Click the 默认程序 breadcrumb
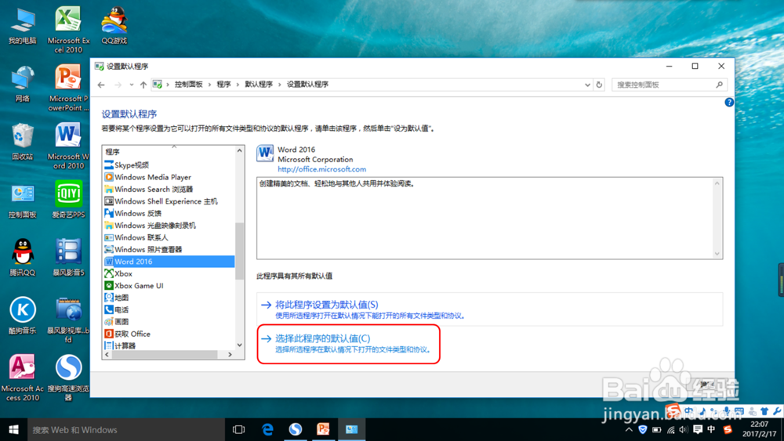The width and height of the screenshot is (784, 441). click(x=259, y=85)
